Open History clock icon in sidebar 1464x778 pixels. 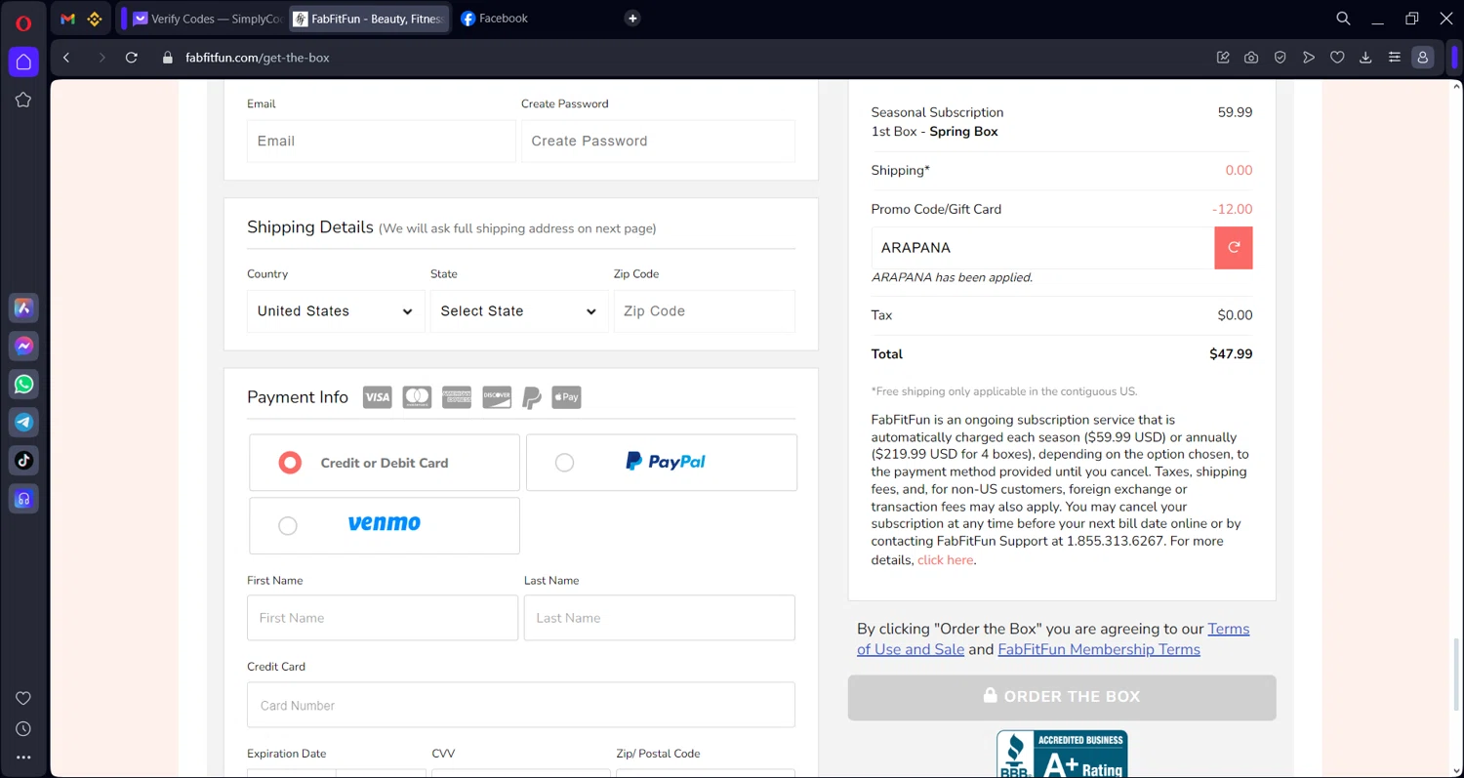[x=23, y=729]
